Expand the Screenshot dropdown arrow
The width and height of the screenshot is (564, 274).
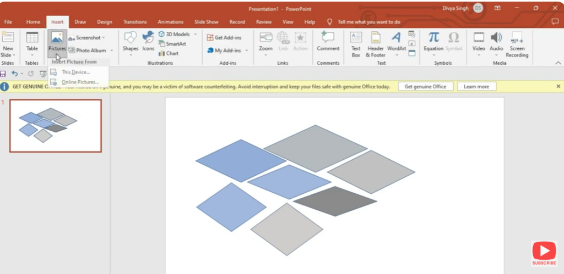(104, 38)
